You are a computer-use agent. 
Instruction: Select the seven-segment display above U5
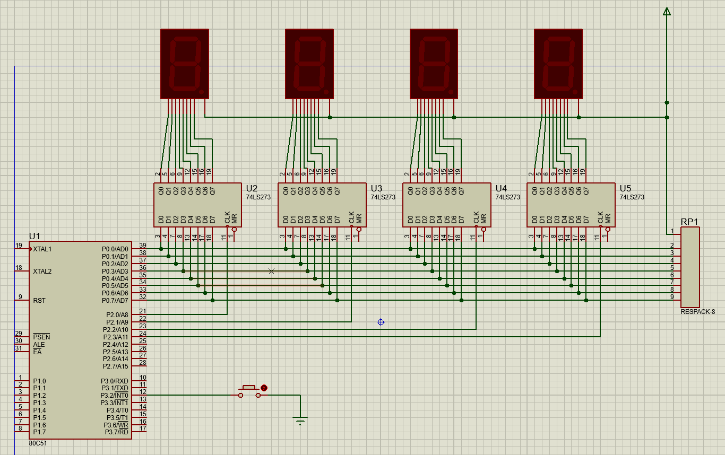point(558,64)
